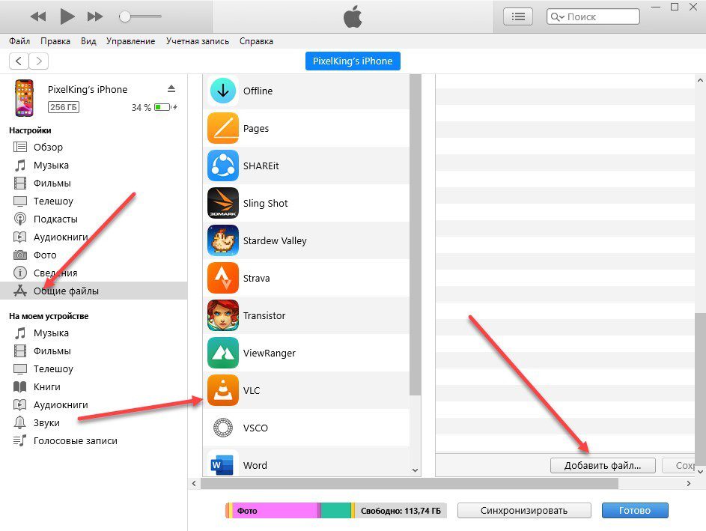Screen dimensions: 706x531
Task: Select the Transistor app icon
Action: [x=223, y=315]
